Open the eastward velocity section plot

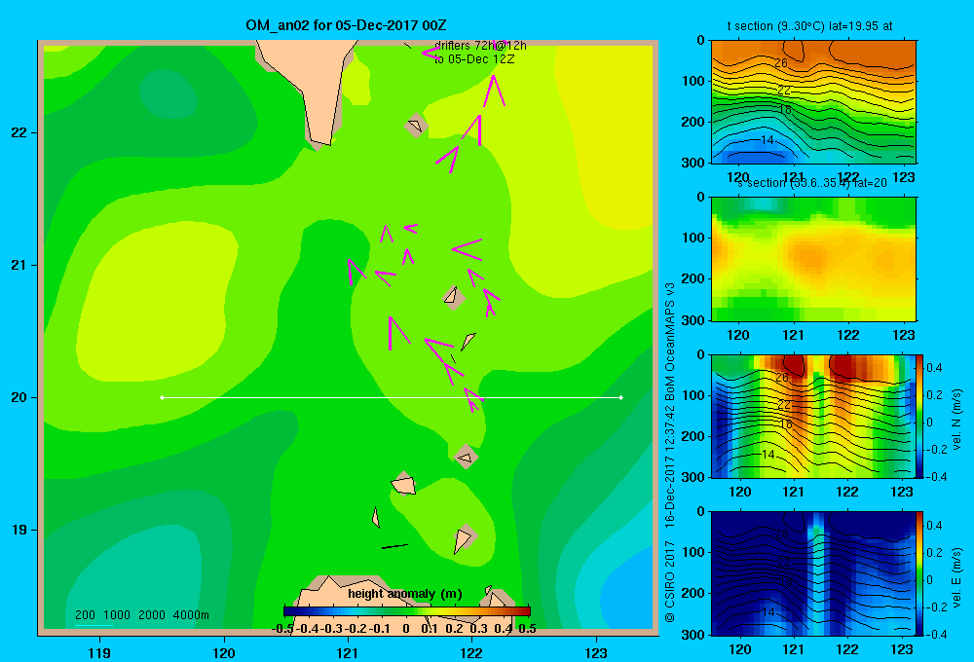[x=813, y=573]
